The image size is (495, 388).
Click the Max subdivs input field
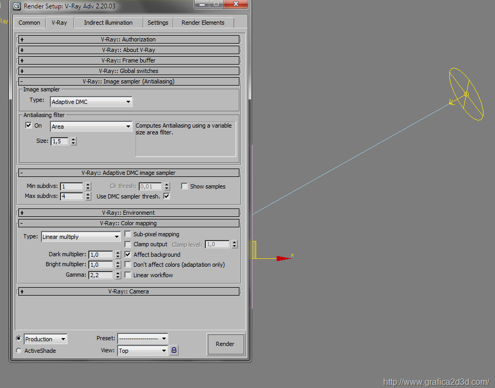click(72, 196)
